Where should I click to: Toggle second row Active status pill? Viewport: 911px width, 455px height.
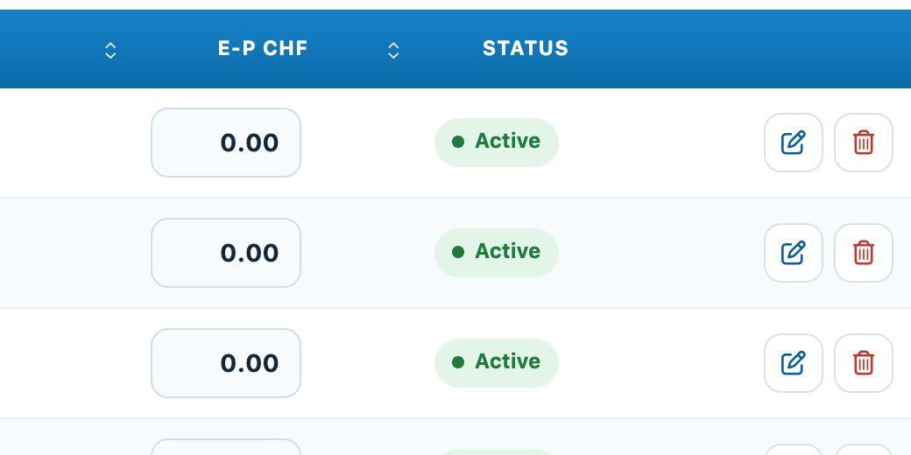pyautogui.click(x=496, y=253)
